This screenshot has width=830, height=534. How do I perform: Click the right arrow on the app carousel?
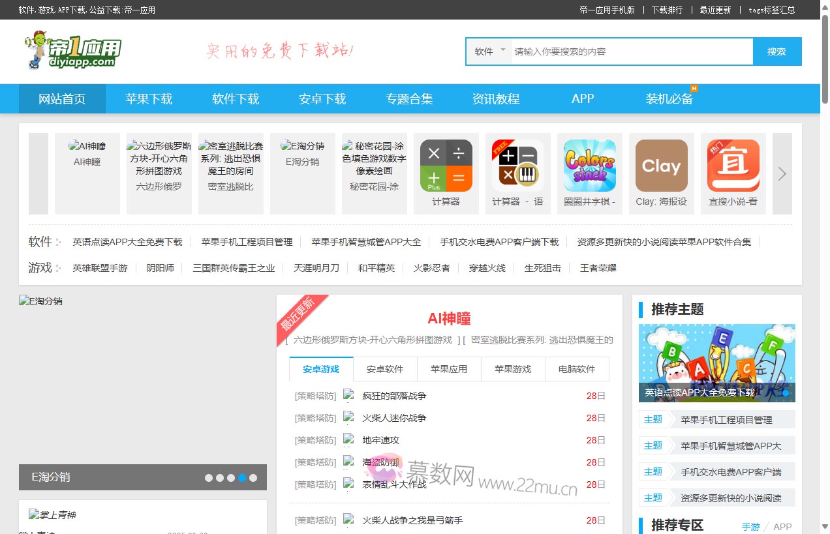(x=782, y=173)
